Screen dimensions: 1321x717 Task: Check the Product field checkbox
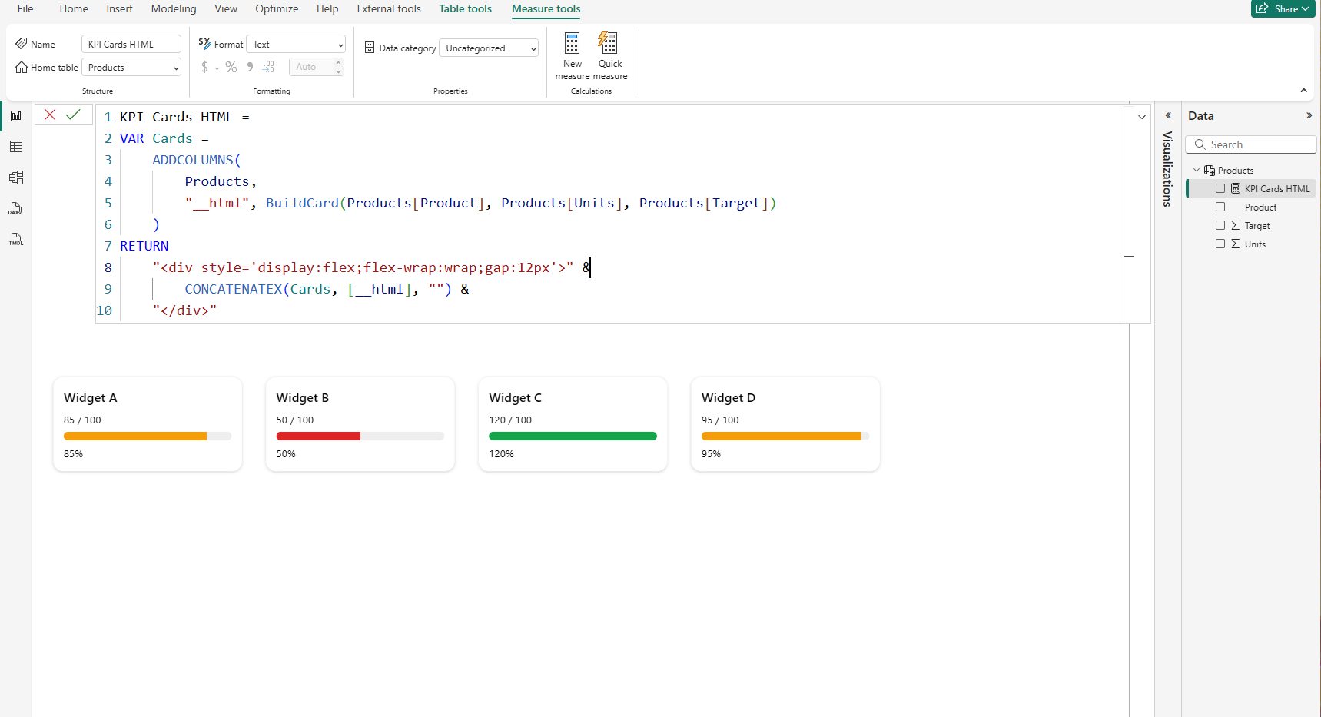1220,207
